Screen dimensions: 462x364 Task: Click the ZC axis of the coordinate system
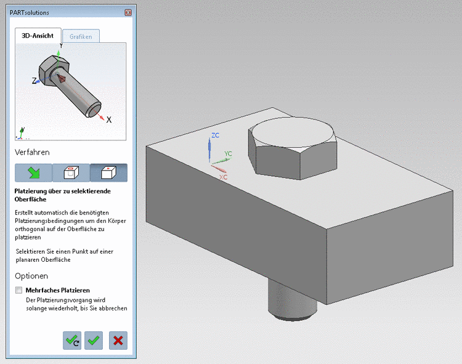click(x=209, y=149)
